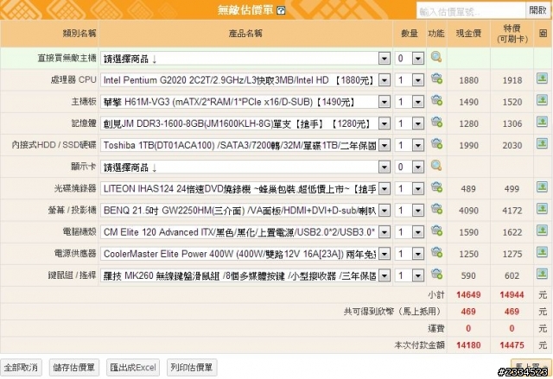Open the picture icon for the 羅技 MK260 row

point(542,274)
